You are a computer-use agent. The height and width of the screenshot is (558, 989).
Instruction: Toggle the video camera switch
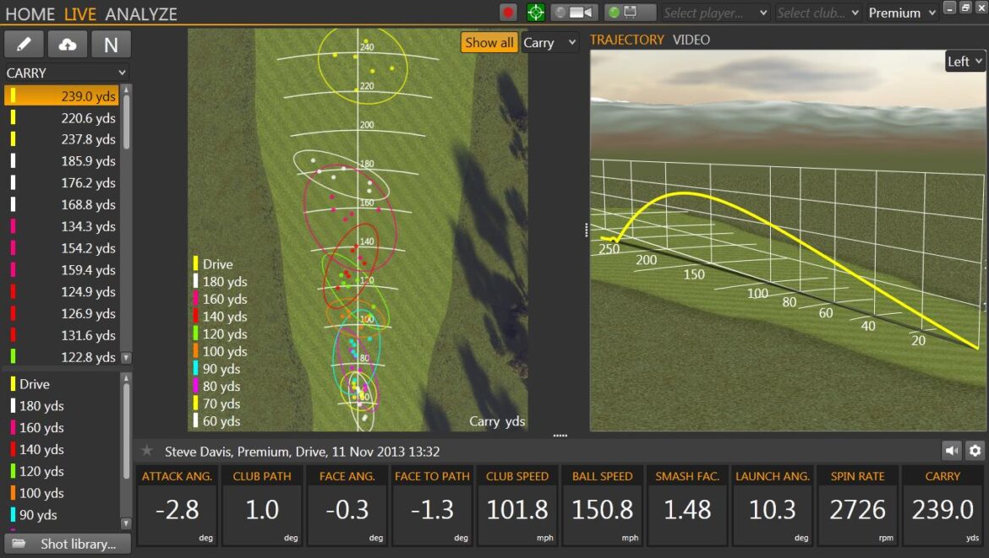[x=574, y=13]
